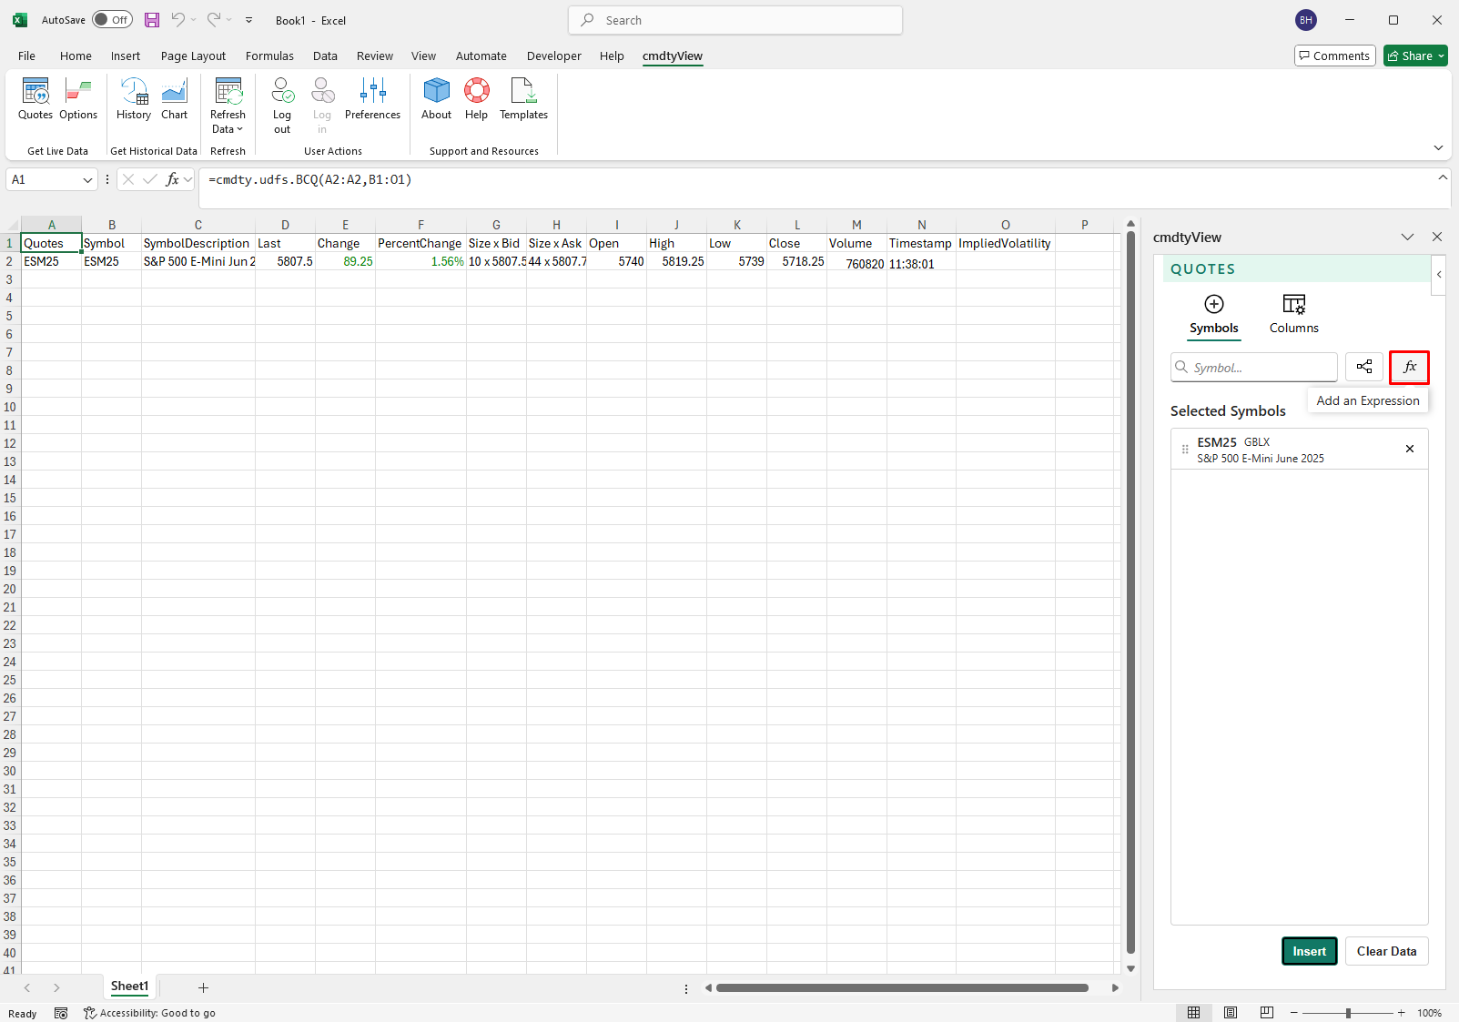Click in the Excel Search box
1459x1022 pixels.
pyautogui.click(x=735, y=20)
